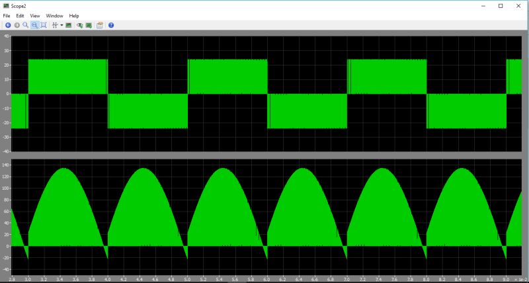
Task: Open the File menu
Action: pyautogui.click(x=7, y=16)
